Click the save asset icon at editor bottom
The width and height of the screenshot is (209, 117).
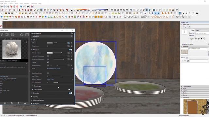coord(12,103)
